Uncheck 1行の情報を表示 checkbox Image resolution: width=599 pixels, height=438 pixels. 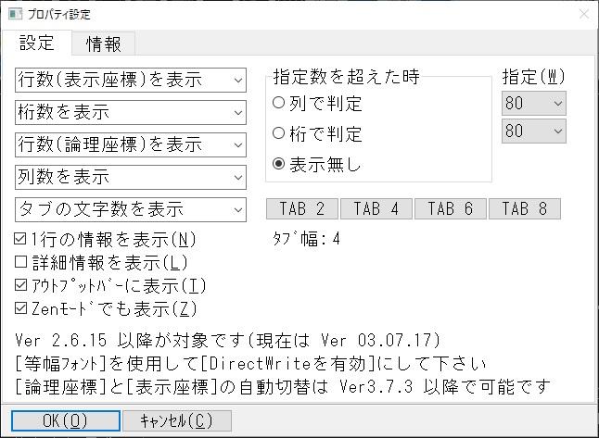(21, 240)
